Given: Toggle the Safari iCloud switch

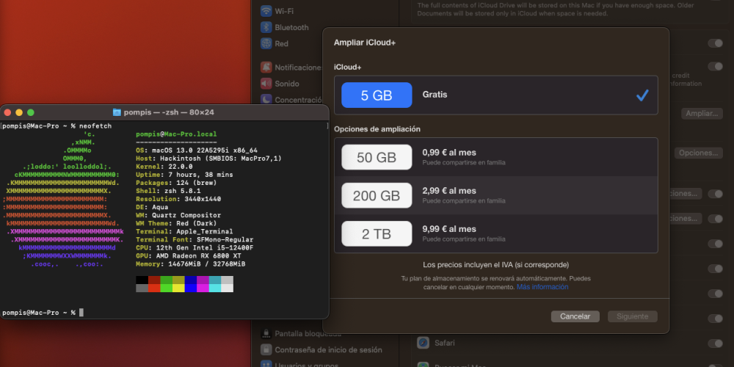Looking at the screenshot, I should (715, 344).
